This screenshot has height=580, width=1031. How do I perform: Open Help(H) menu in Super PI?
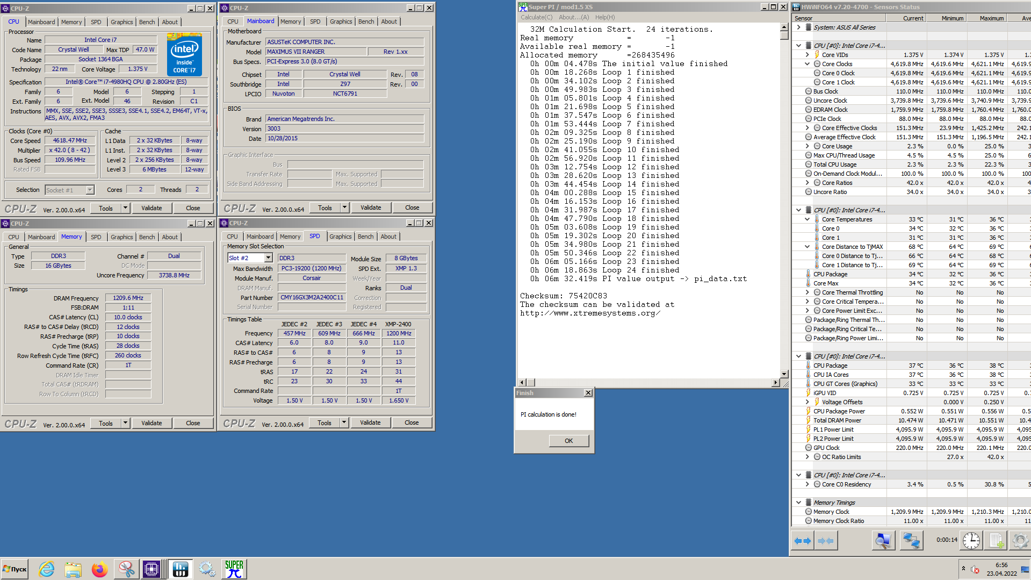pyautogui.click(x=604, y=17)
